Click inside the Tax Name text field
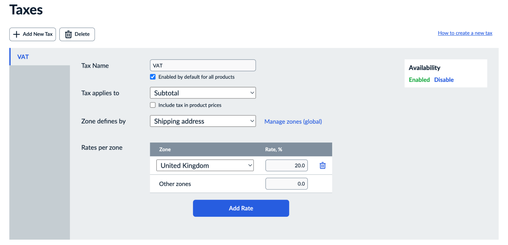The height and width of the screenshot is (245, 508). [203, 65]
